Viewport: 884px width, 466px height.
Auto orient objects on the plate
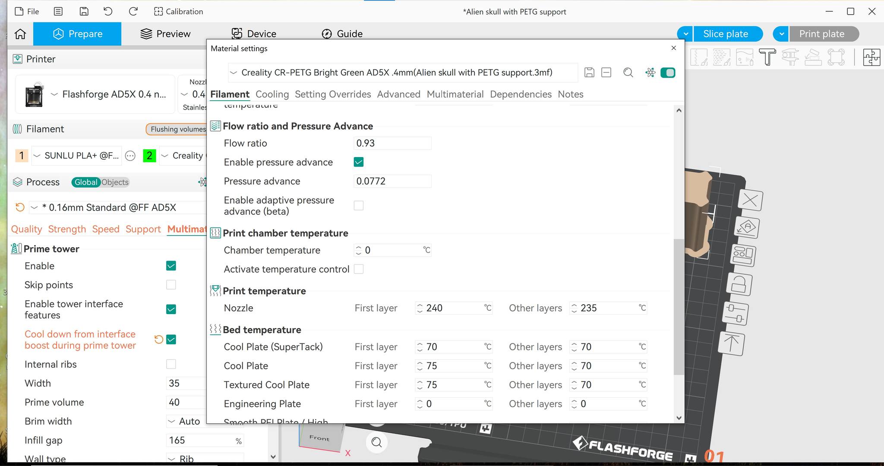(x=747, y=227)
